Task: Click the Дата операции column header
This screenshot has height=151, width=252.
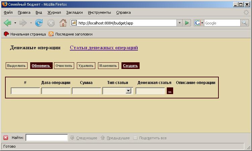Action: 56,83
